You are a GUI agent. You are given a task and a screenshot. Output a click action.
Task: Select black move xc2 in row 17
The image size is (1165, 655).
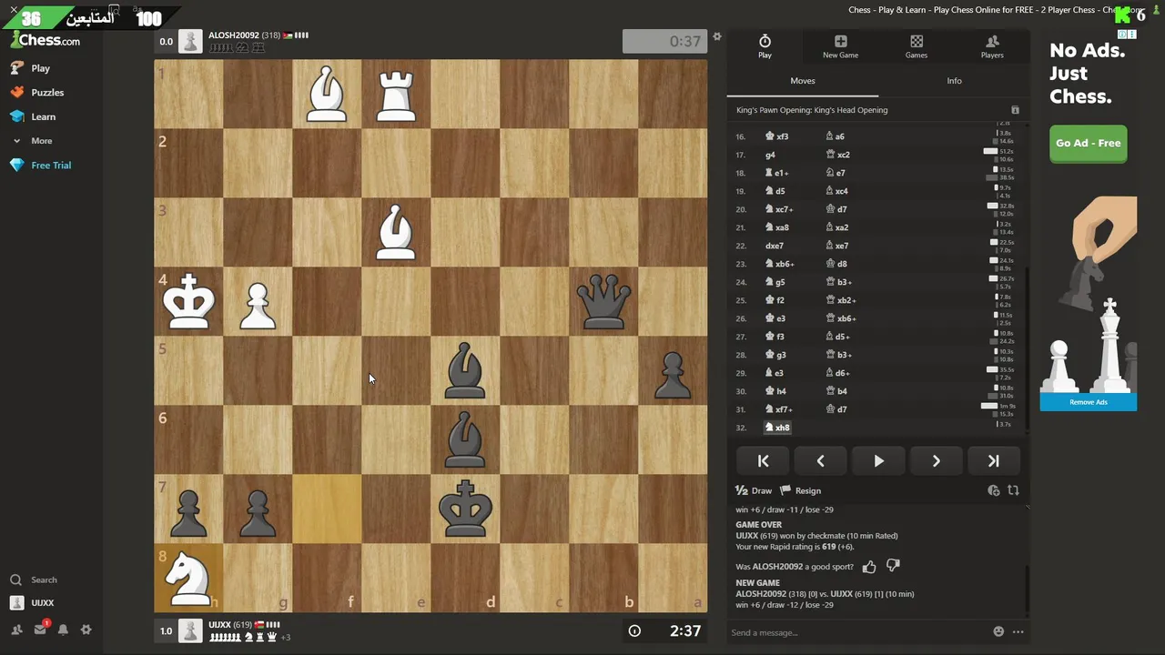(x=838, y=155)
